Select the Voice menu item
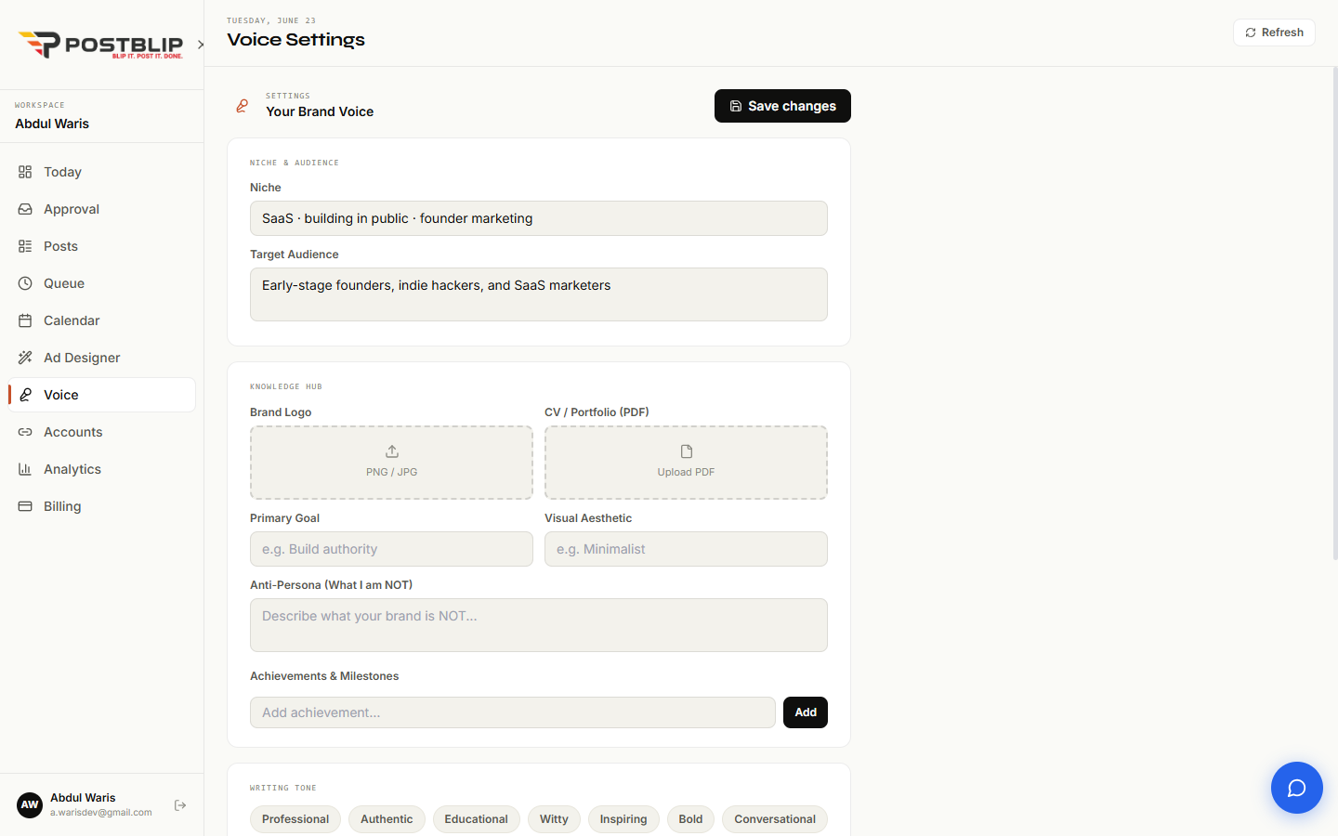The width and height of the screenshot is (1338, 836). 102,395
